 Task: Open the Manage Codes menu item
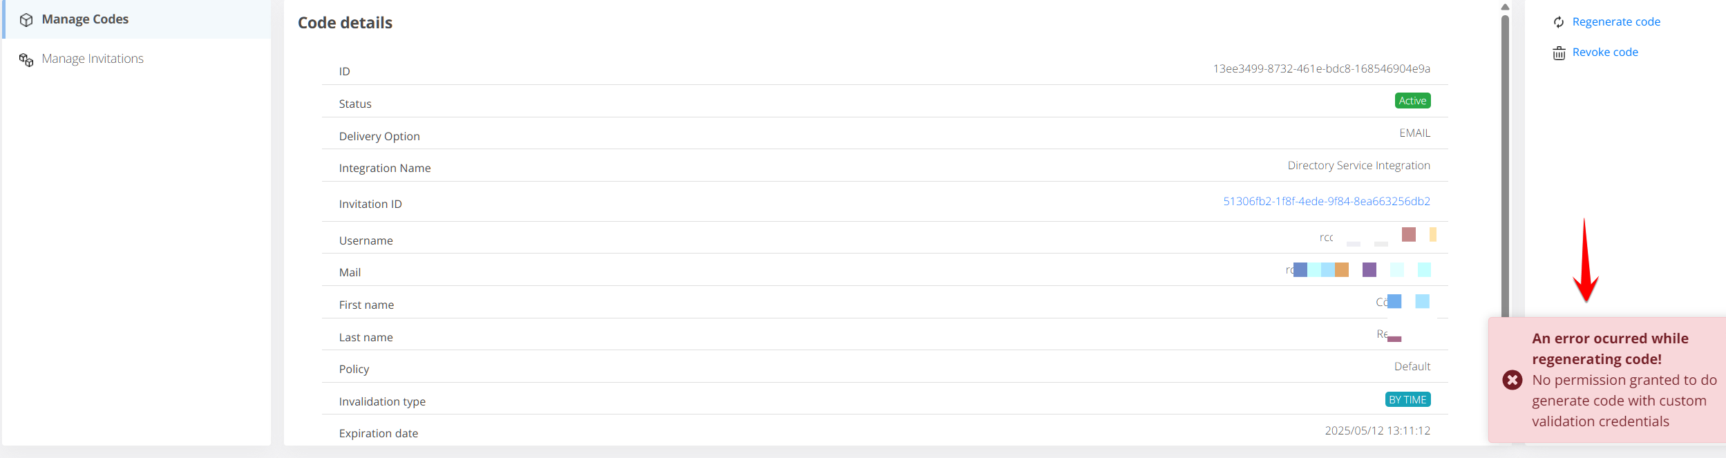[85, 19]
